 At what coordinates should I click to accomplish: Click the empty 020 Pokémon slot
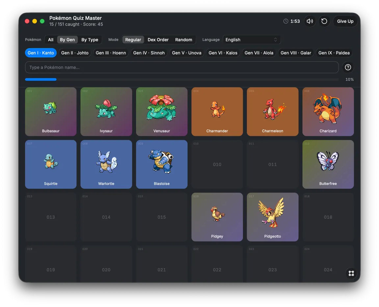coord(106,264)
